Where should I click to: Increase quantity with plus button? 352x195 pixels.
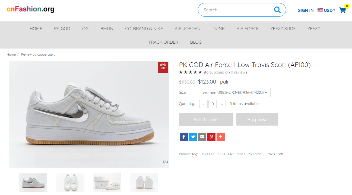coord(221,104)
